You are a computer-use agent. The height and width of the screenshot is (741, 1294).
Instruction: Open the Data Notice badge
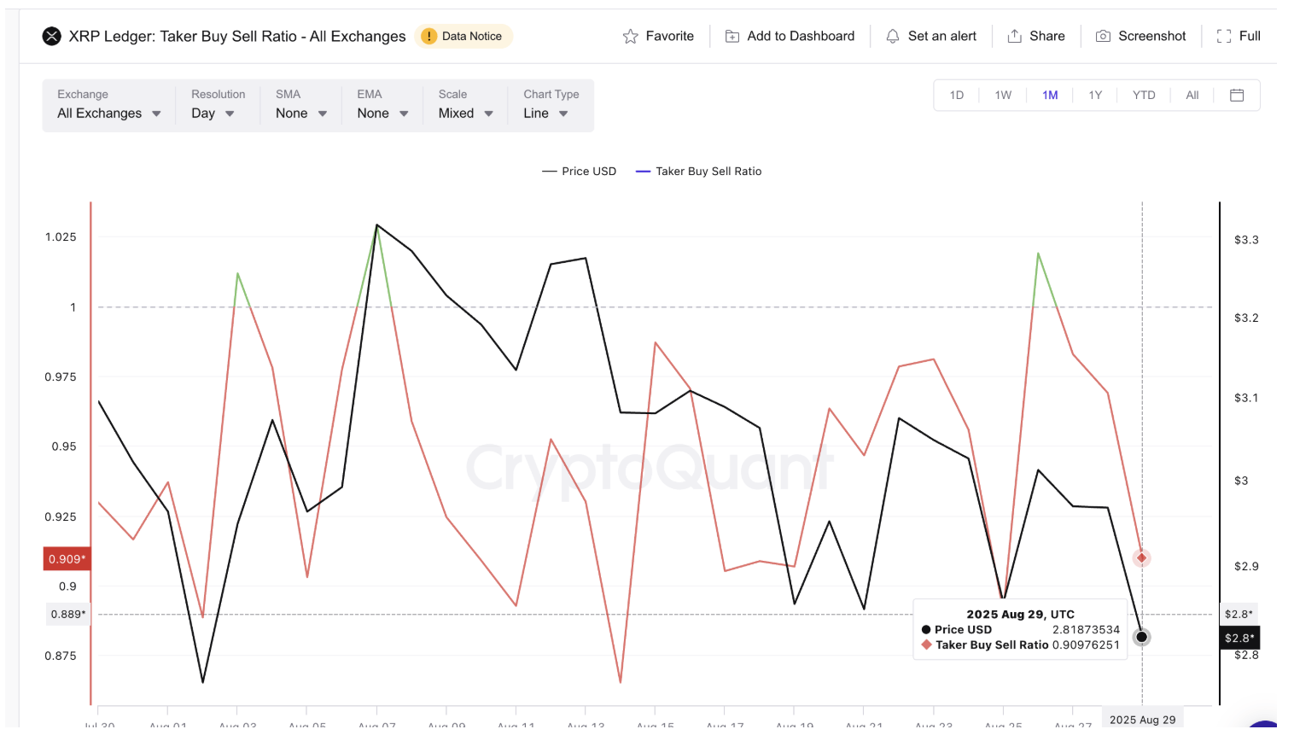463,36
